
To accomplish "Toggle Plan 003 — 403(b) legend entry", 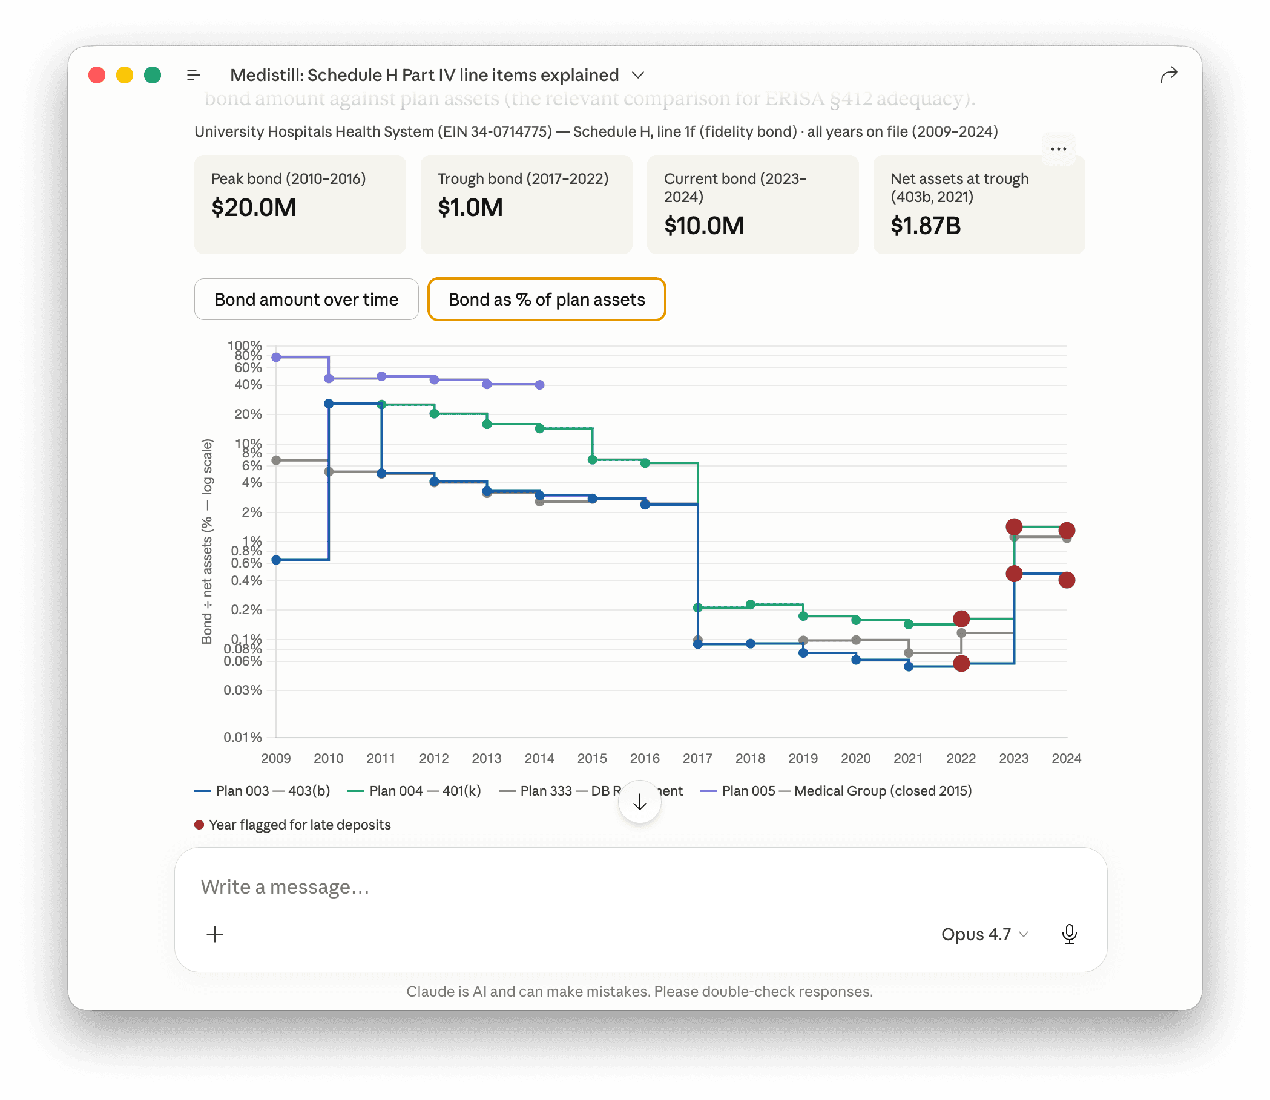I will [x=262, y=791].
